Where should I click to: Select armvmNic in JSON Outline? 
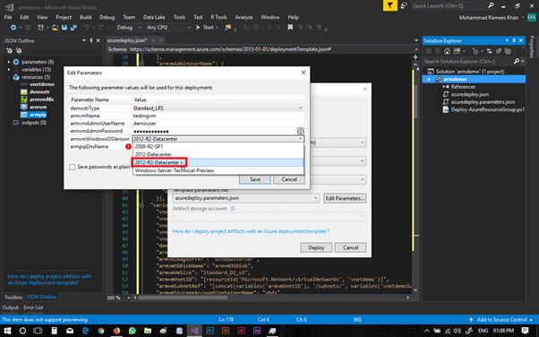point(42,99)
